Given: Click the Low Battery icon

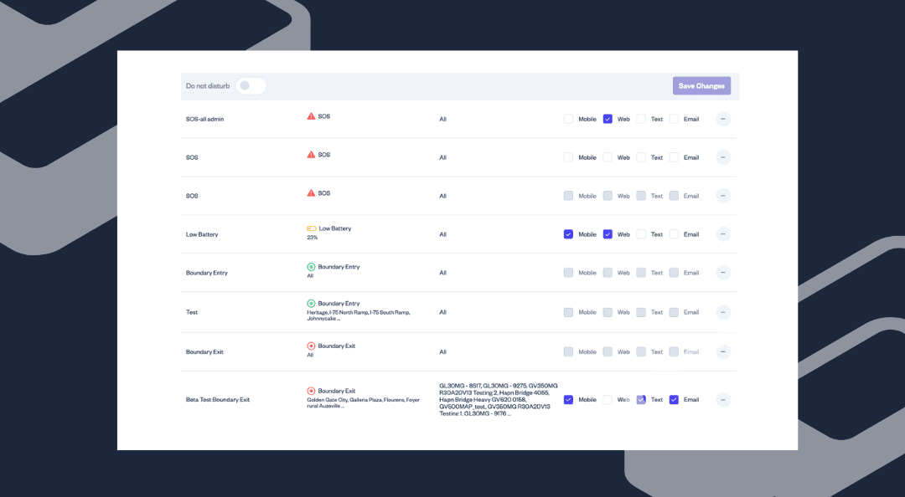Looking at the screenshot, I should [x=311, y=228].
